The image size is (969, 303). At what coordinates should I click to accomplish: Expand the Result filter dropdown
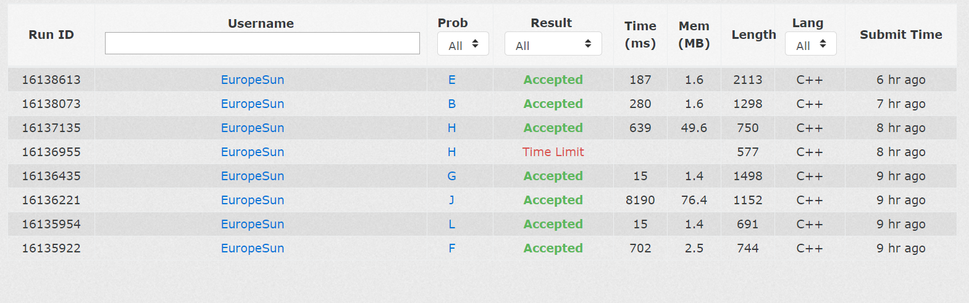tap(553, 44)
